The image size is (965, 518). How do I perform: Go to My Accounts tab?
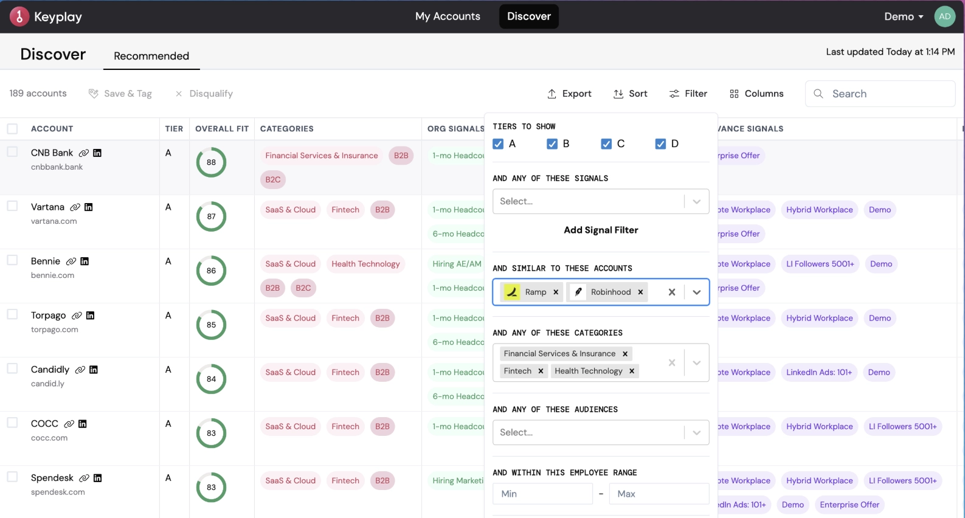pos(448,16)
